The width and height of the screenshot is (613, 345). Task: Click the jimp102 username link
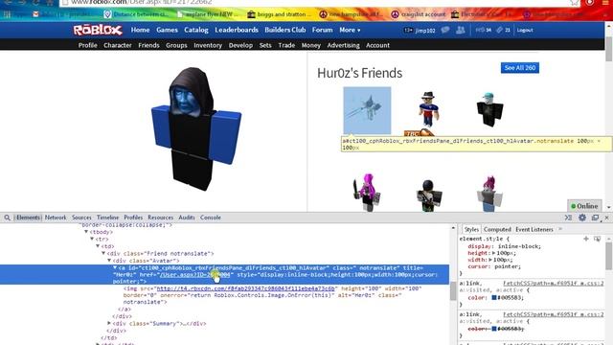point(425,30)
